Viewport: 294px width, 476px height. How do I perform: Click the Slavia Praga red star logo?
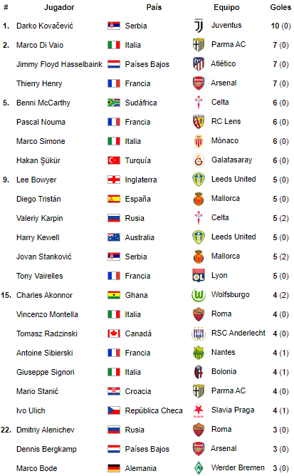tap(199, 410)
